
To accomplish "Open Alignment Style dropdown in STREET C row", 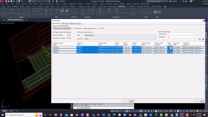I will click(x=181, y=52).
